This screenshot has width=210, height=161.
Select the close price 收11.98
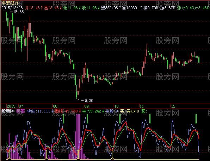point(89,8)
